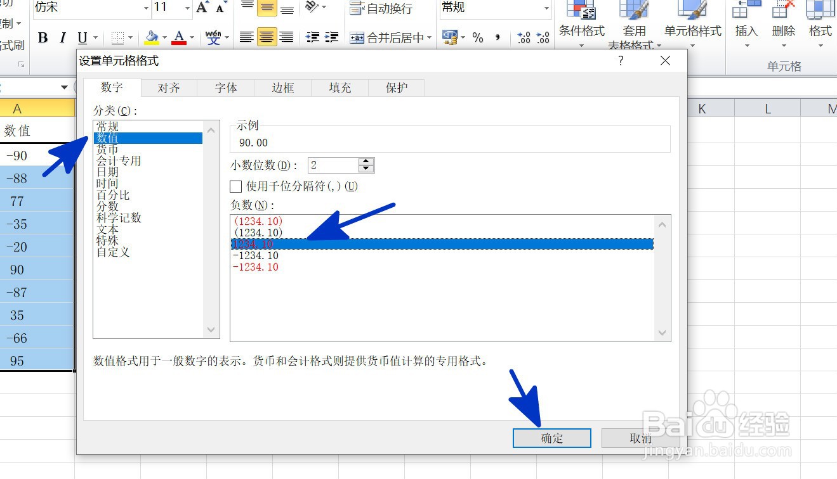Open the number format dropdown 常规
Screen dimensions: 837x479
click(x=546, y=8)
